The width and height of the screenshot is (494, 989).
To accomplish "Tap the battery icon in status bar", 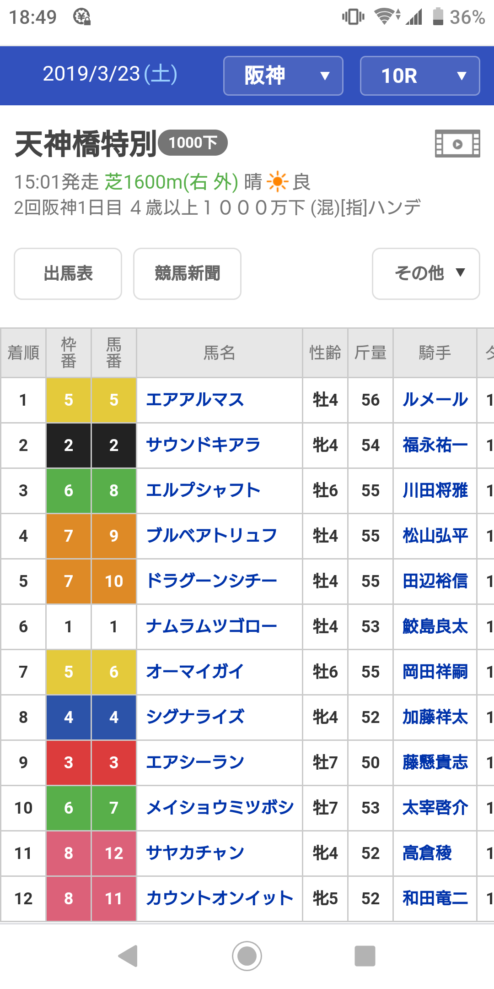I will click(x=438, y=16).
